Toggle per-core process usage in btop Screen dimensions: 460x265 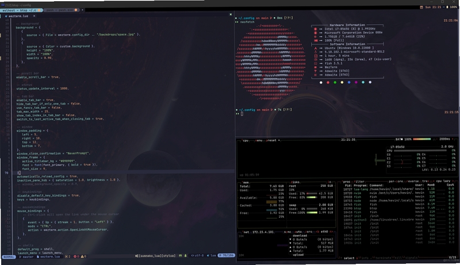pyautogui.click(x=396, y=182)
